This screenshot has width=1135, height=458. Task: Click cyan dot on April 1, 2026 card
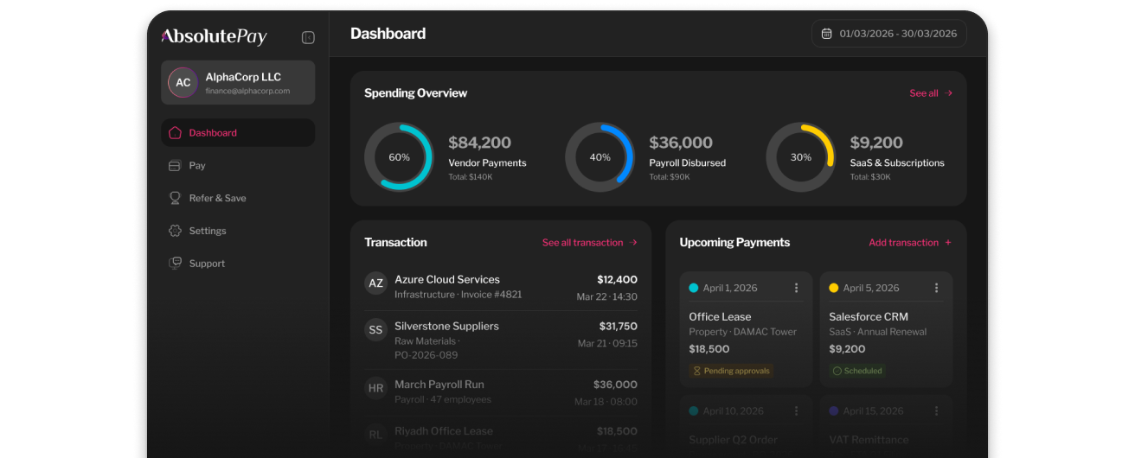pyautogui.click(x=694, y=288)
